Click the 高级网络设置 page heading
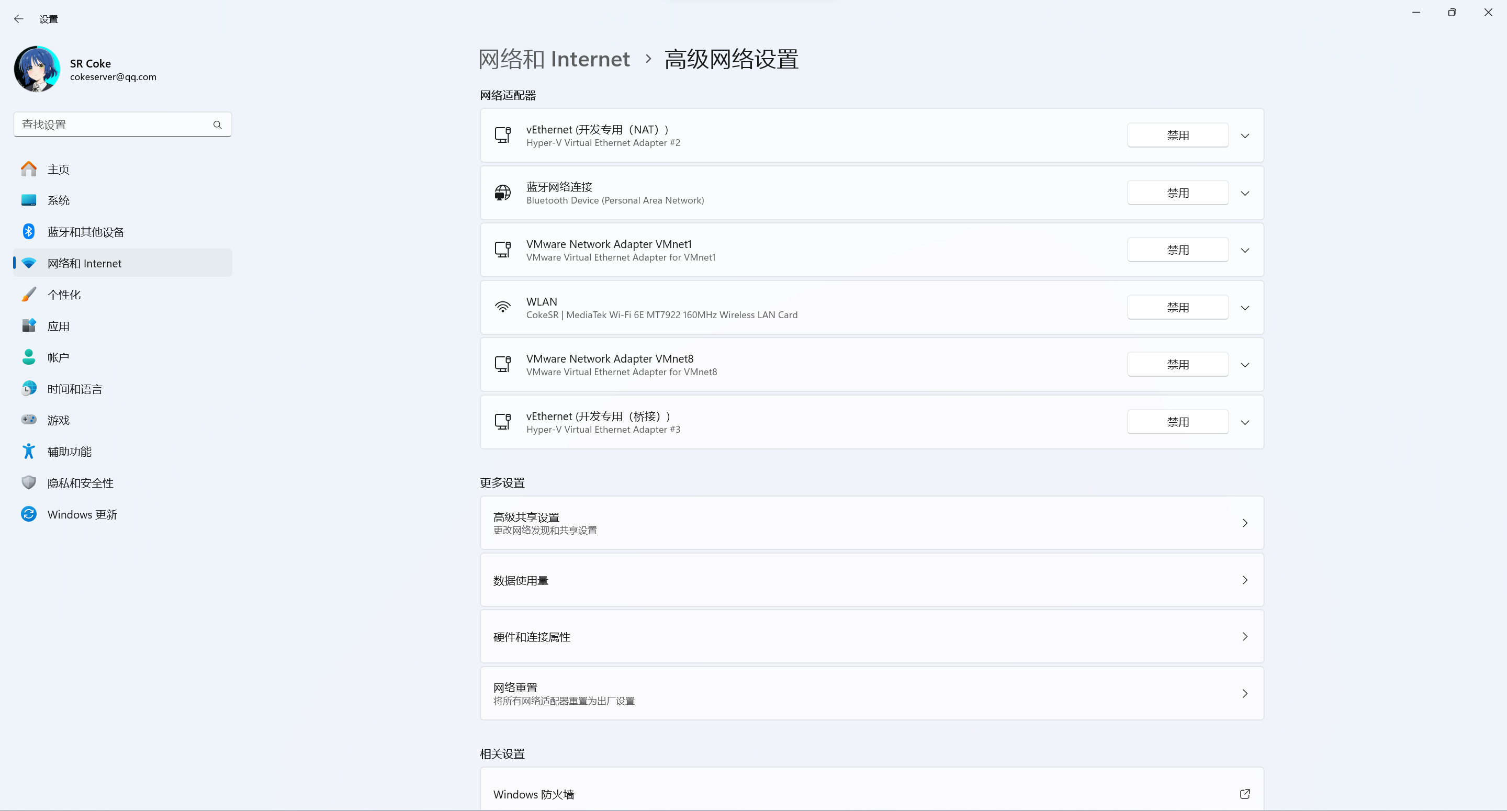Image resolution: width=1507 pixels, height=811 pixels. [732, 59]
